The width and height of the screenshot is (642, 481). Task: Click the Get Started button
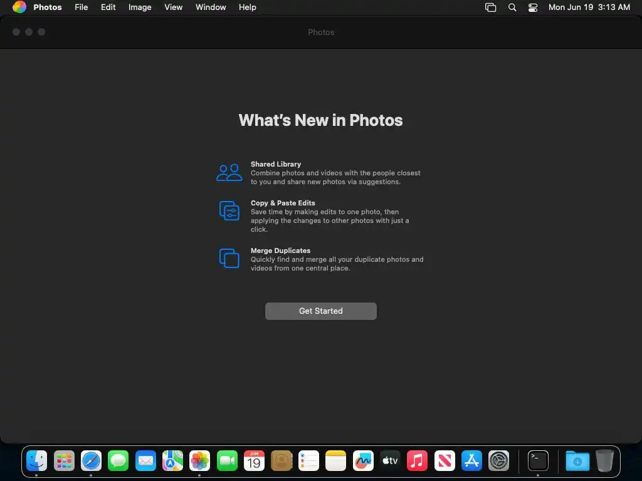320,311
